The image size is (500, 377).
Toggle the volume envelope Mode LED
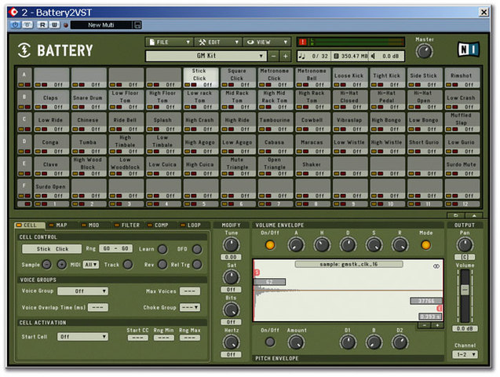tap(425, 245)
